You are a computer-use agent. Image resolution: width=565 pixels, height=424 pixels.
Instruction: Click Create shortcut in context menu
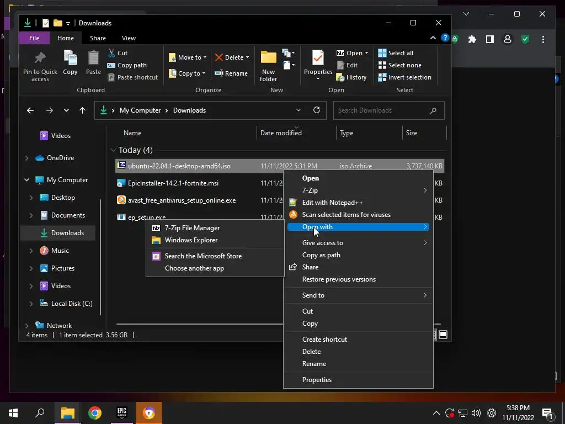(x=358, y=340)
